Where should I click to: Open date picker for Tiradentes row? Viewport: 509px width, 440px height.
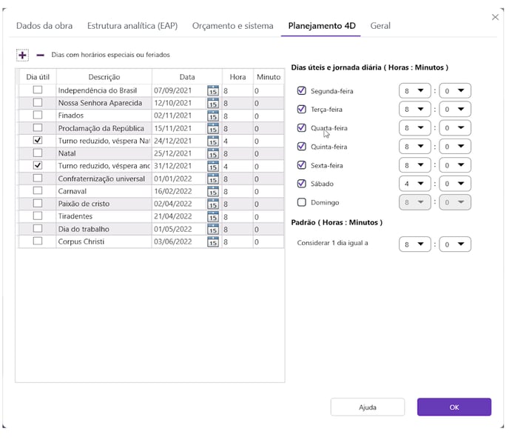[x=213, y=216]
